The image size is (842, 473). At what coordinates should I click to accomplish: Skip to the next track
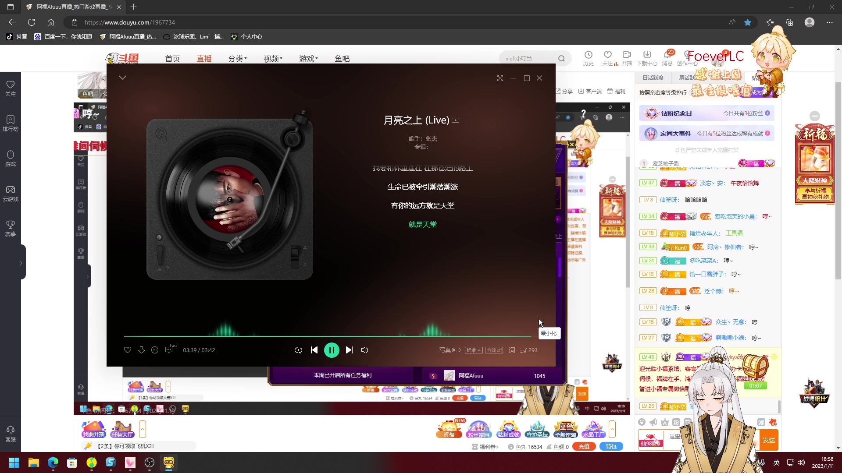coord(349,350)
